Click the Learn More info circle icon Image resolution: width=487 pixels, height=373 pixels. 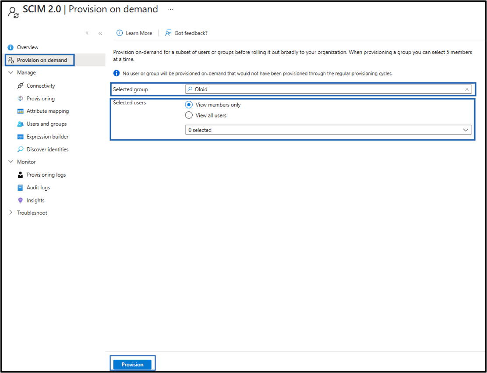click(119, 33)
